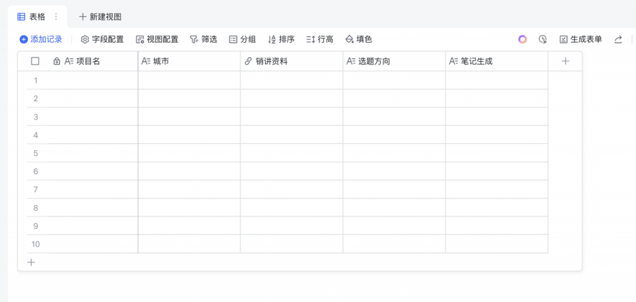This screenshot has height=302, width=636.
Task: Adjust 行高 row height
Action: [x=320, y=39]
